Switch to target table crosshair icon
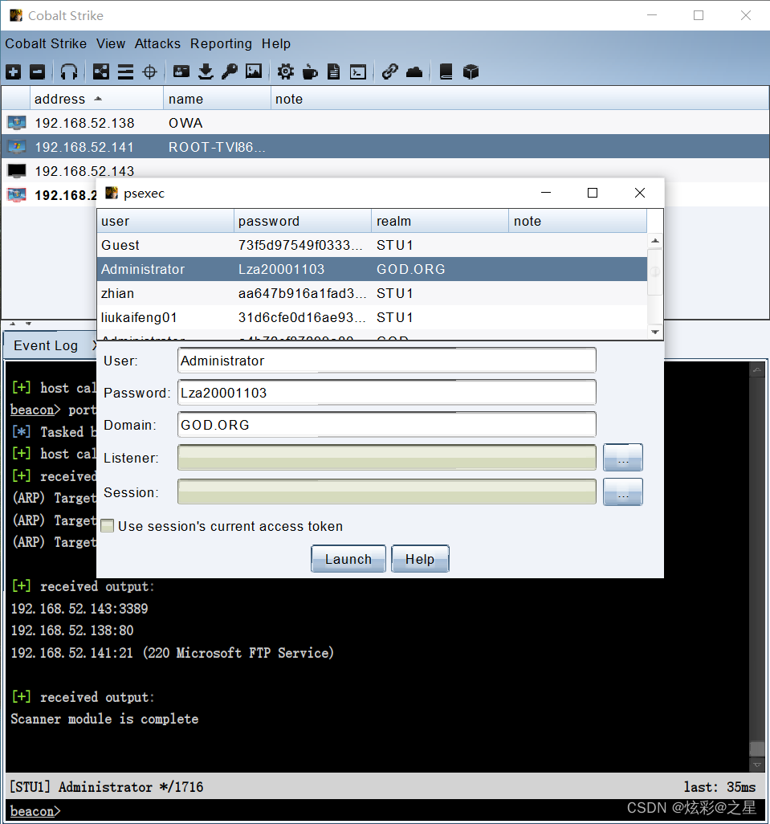770x824 pixels. (149, 71)
